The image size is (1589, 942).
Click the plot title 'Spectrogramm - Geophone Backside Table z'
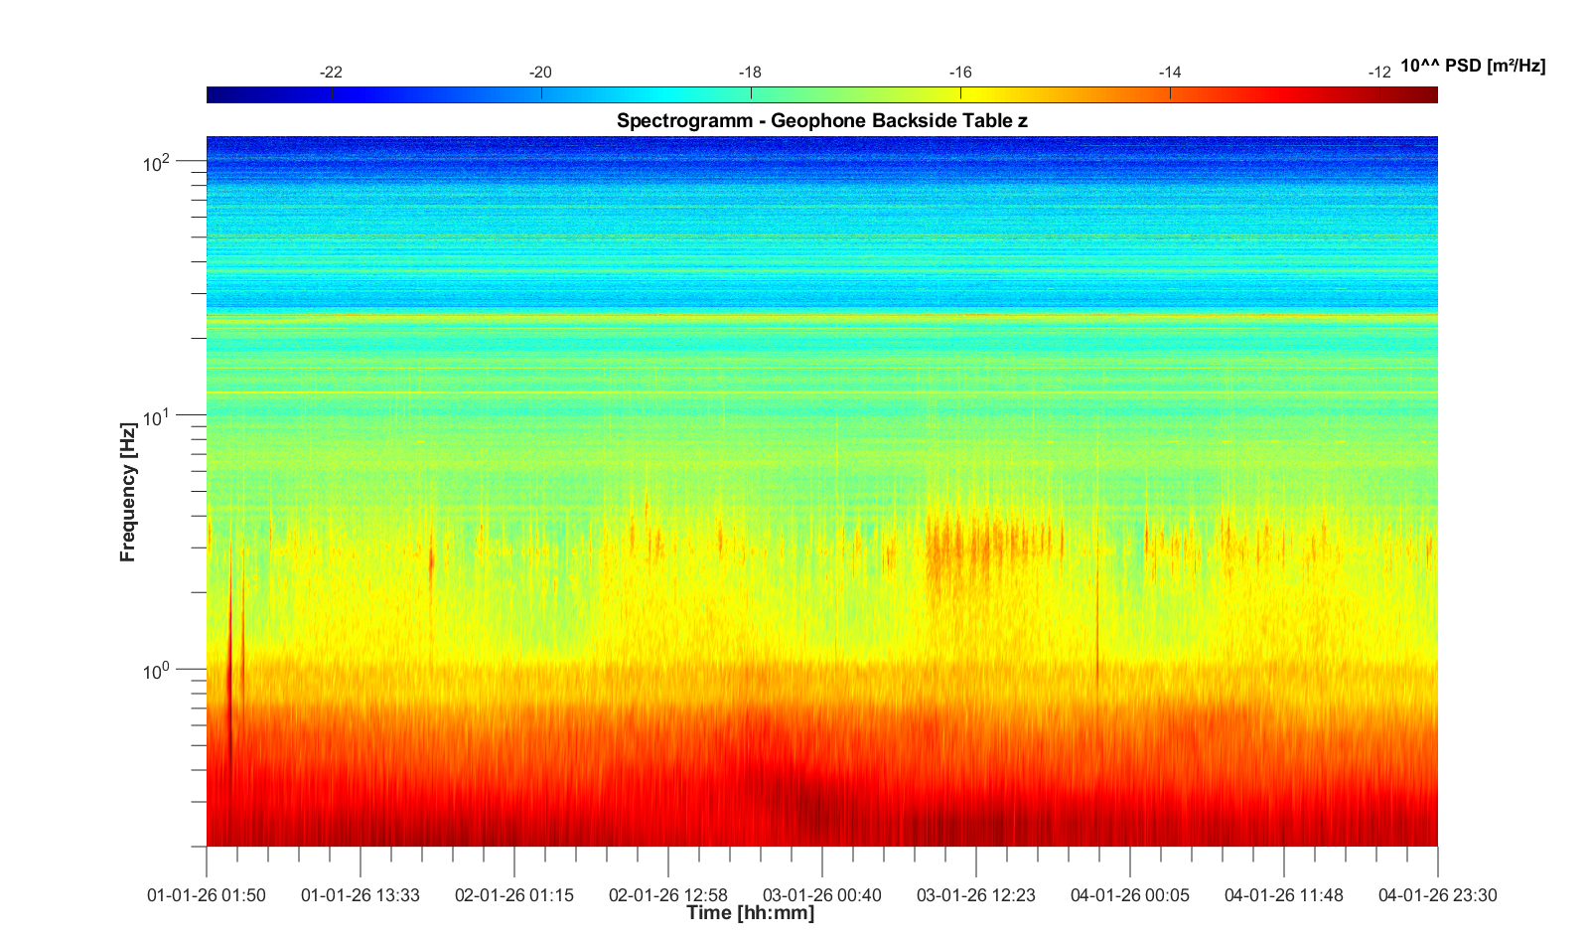point(821,121)
